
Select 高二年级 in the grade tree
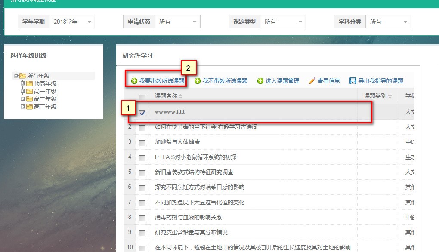tap(45, 99)
